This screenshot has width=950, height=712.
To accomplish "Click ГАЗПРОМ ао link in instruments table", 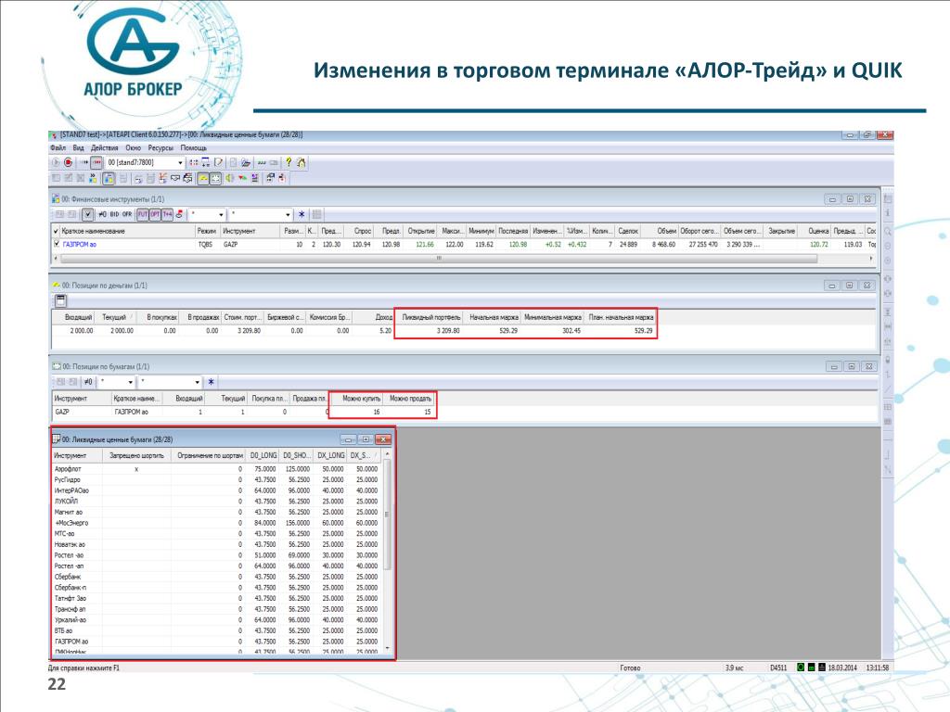I will [x=80, y=244].
